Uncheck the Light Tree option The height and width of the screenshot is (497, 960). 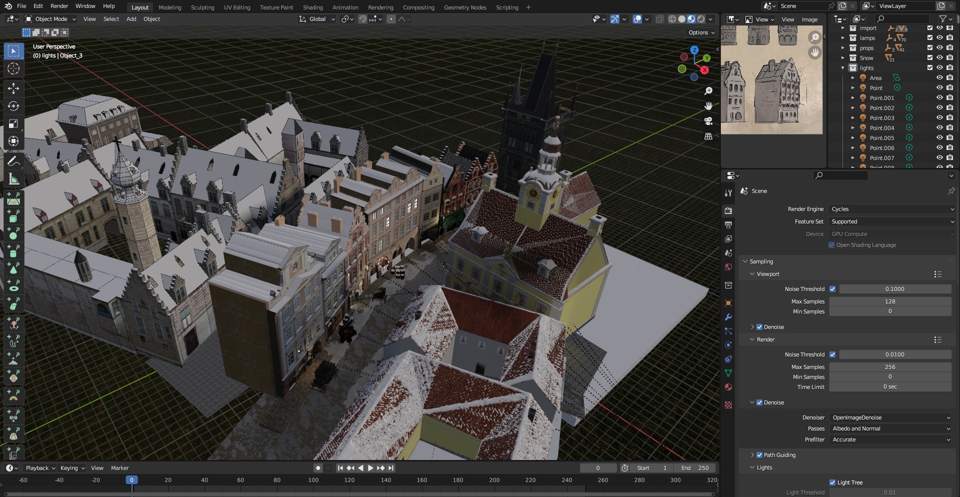click(x=832, y=482)
